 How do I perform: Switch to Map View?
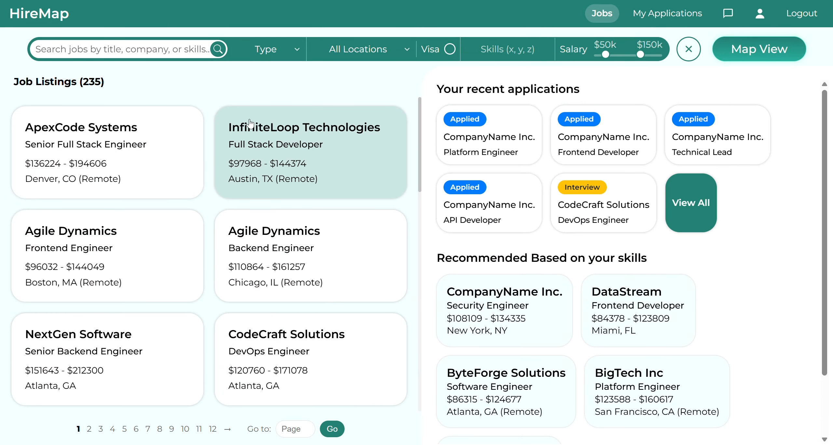[x=759, y=49]
